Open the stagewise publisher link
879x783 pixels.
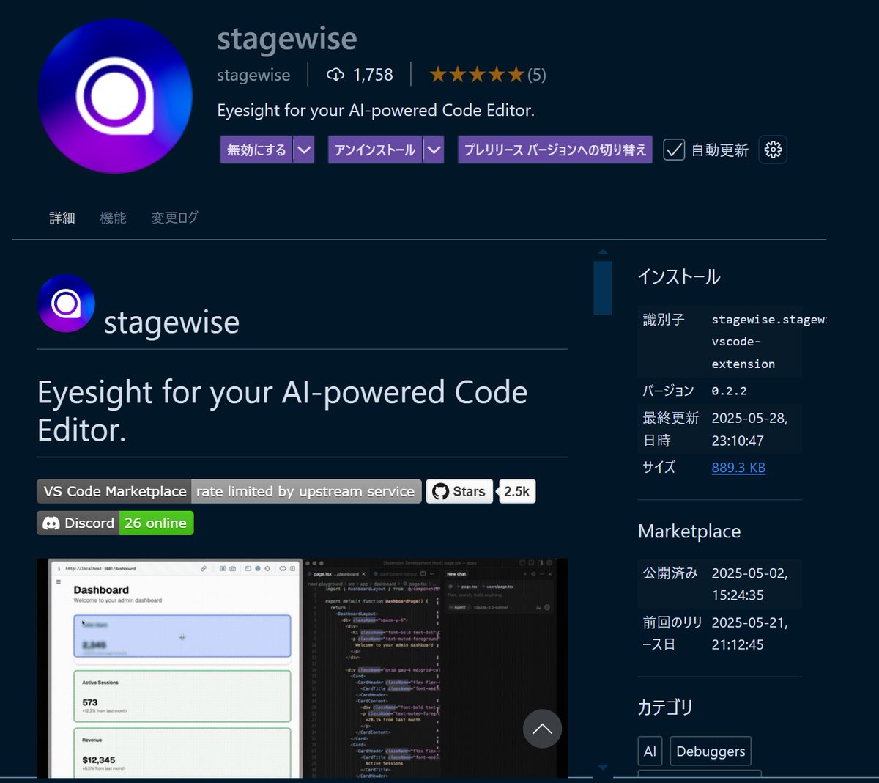(x=253, y=75)
